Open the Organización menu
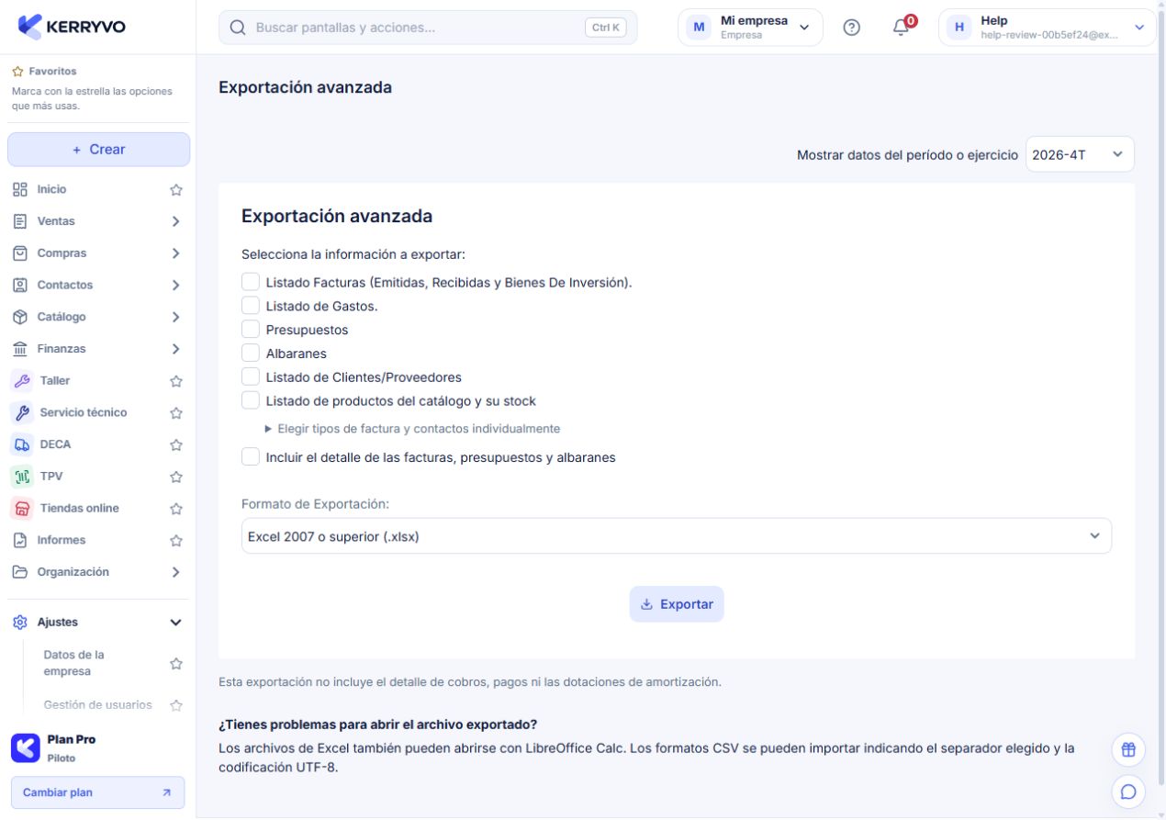 [x=98, y=572]
